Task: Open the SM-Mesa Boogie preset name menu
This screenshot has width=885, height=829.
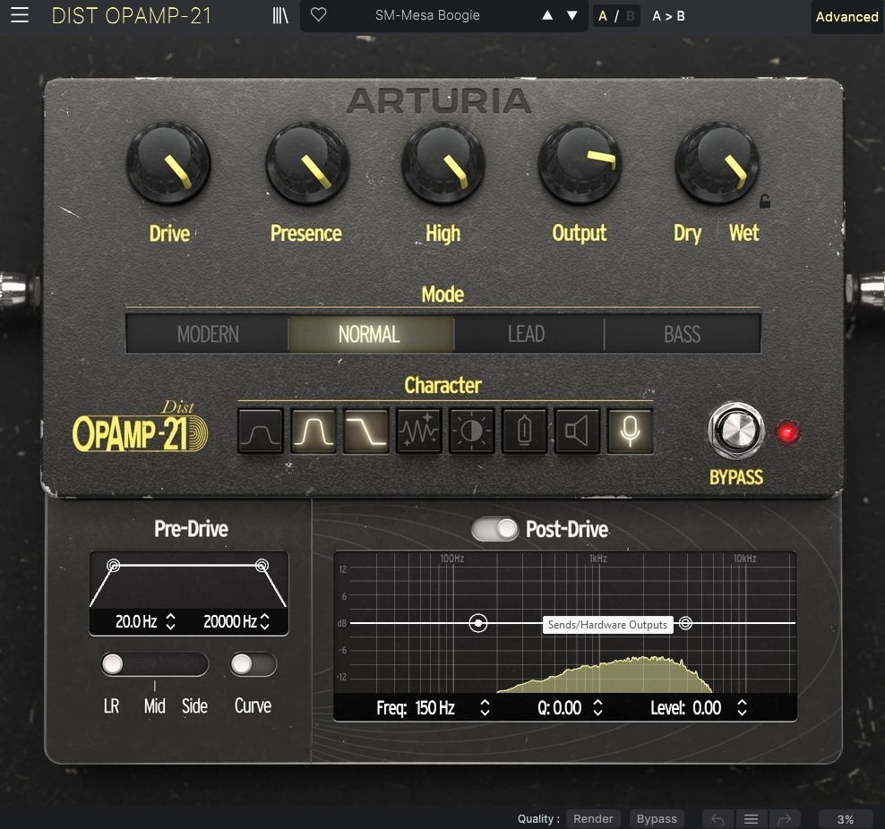Action: click(x=427, y=15)
